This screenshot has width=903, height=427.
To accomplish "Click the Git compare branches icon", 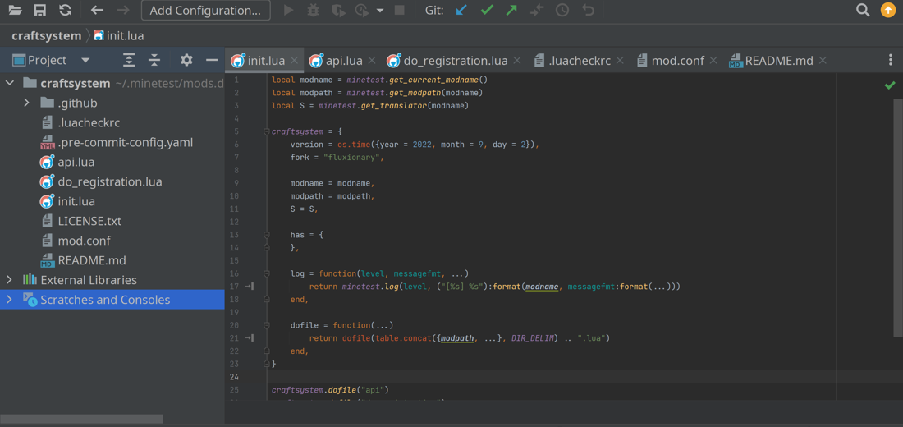I will tap(537, 10).
